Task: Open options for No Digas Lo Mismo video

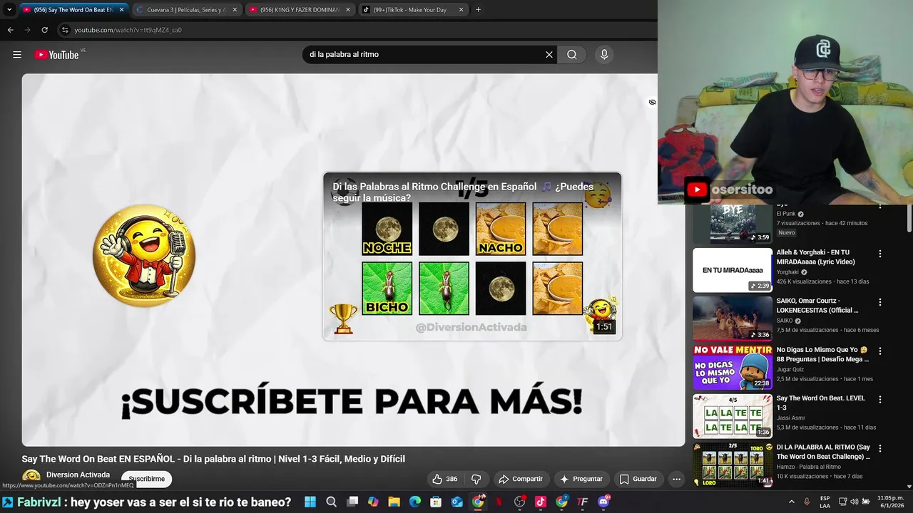Action: pos(879,351)
